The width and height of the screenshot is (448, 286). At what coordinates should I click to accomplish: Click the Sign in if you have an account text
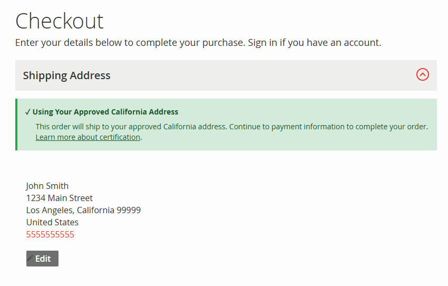coord(314,42)
